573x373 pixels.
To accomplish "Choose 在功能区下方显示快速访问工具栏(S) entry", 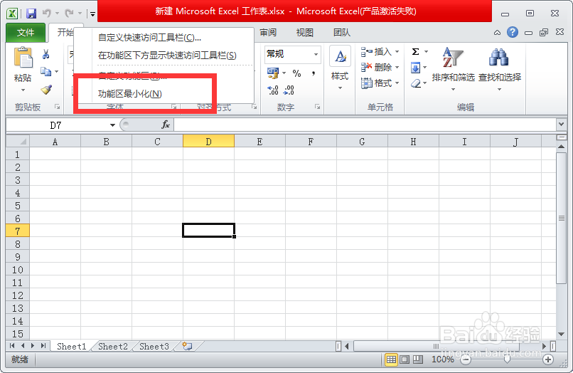I will pos(167,56).
